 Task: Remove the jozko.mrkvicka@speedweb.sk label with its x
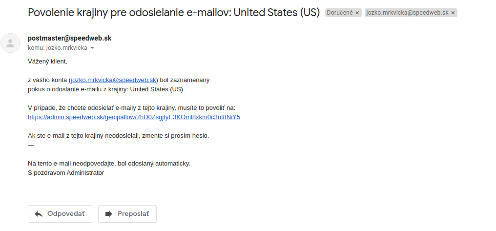point(453,13)
